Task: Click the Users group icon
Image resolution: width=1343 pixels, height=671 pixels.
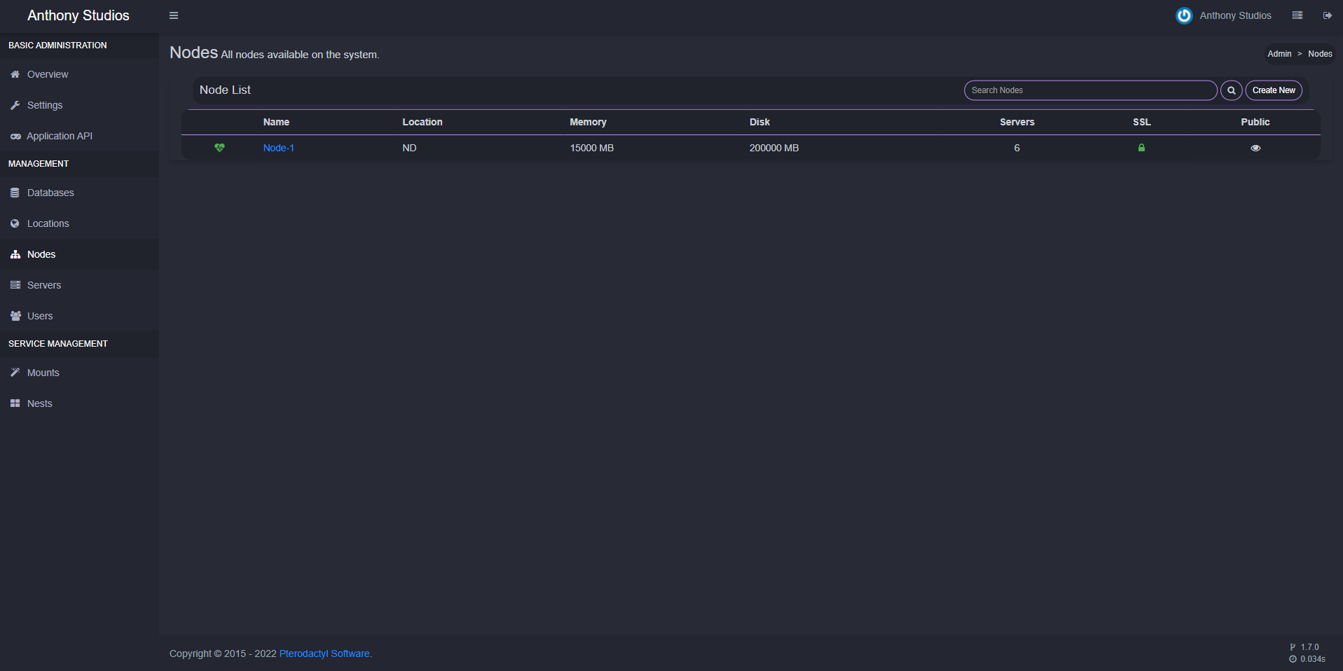Action: (x=15, y=316)
